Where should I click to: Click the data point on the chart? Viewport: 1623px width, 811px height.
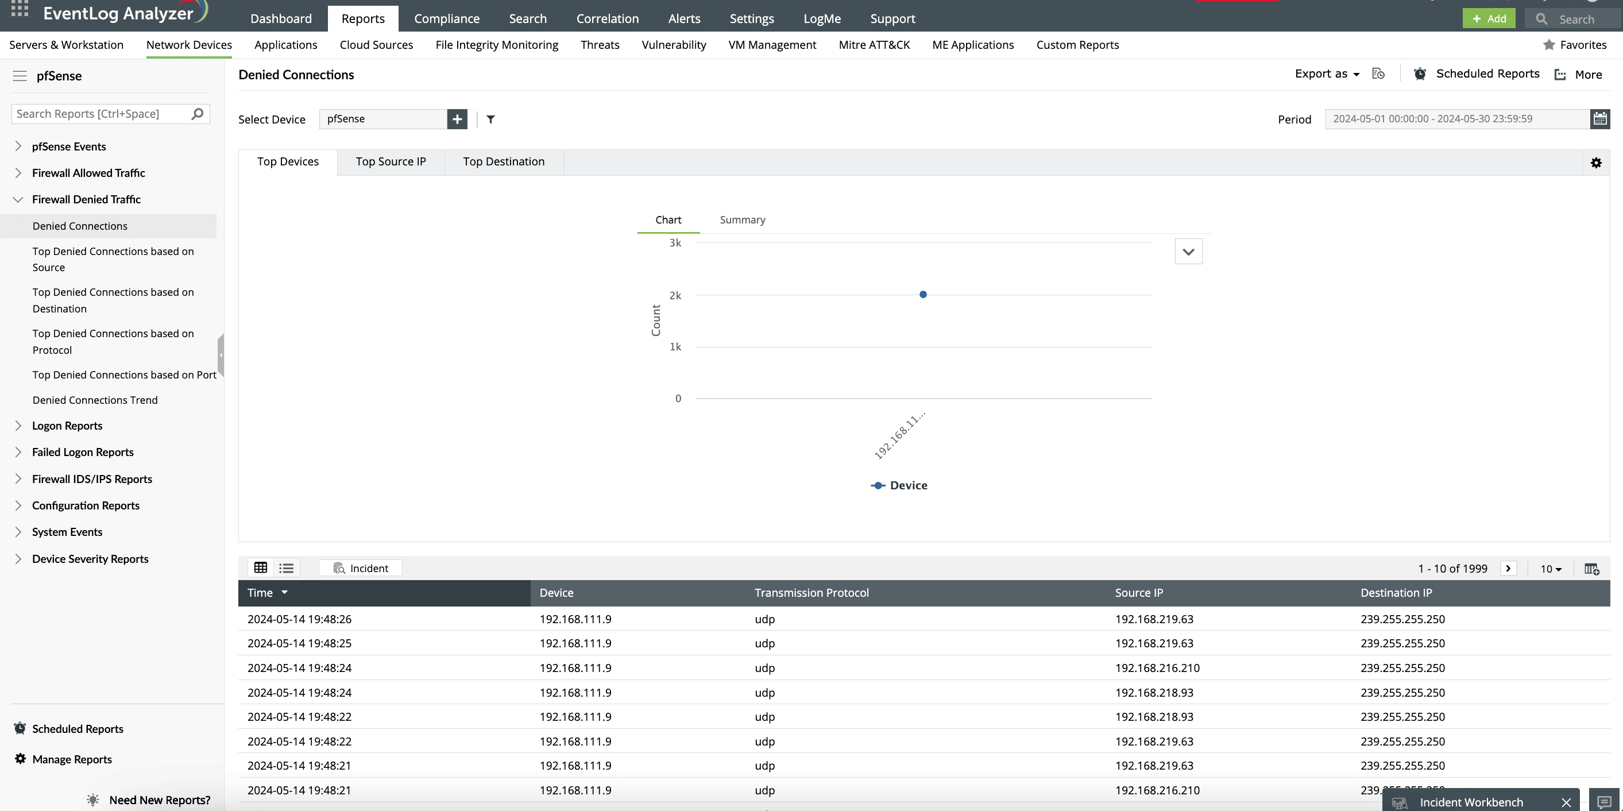(923, 294)
